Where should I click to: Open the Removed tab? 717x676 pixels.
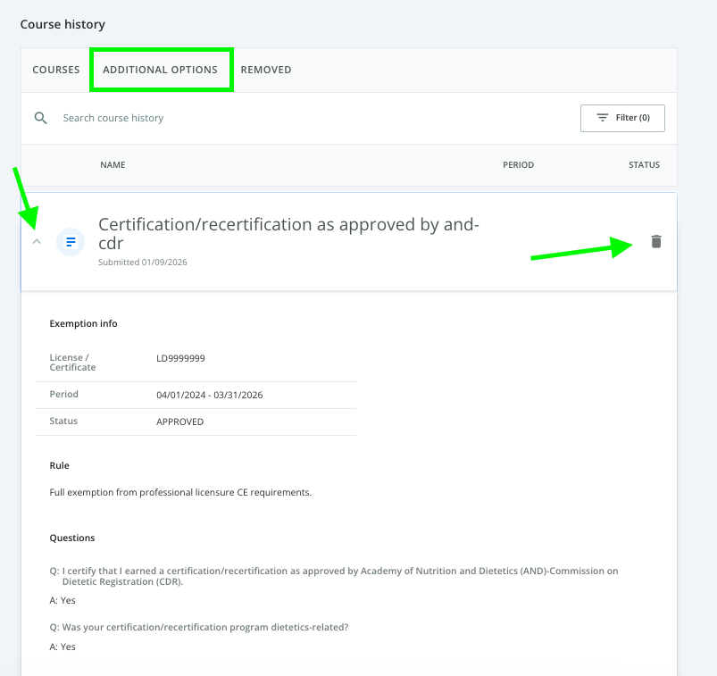click(x=266, y=70)
